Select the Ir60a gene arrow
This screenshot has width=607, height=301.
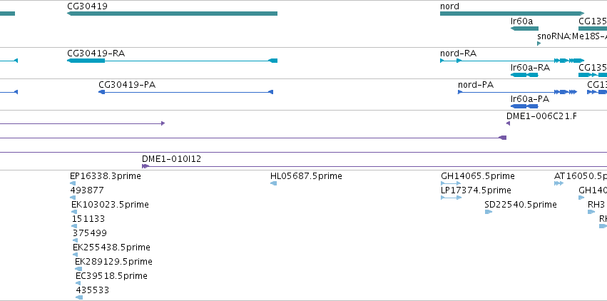click(x=524, y=29)
